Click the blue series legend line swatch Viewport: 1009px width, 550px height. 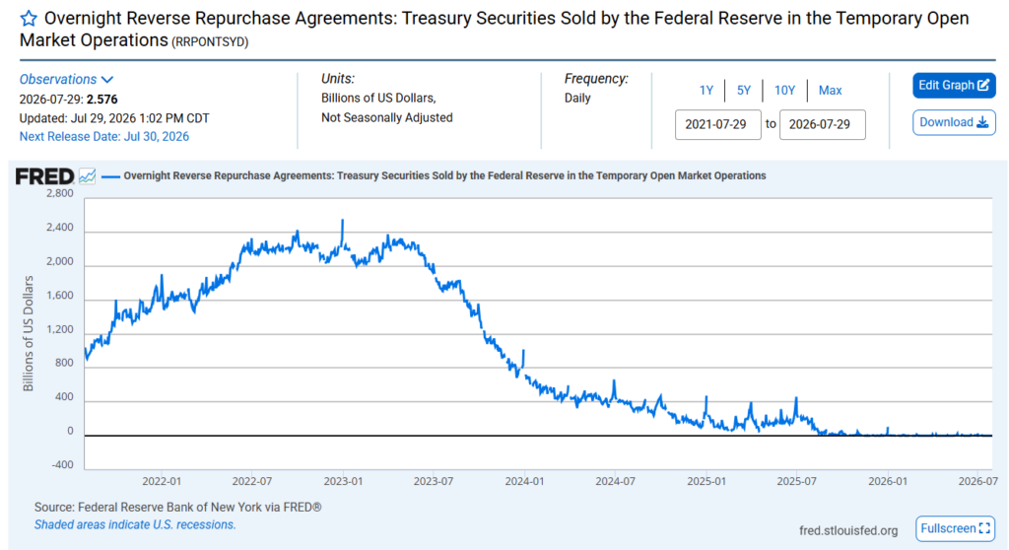point(110,175)
